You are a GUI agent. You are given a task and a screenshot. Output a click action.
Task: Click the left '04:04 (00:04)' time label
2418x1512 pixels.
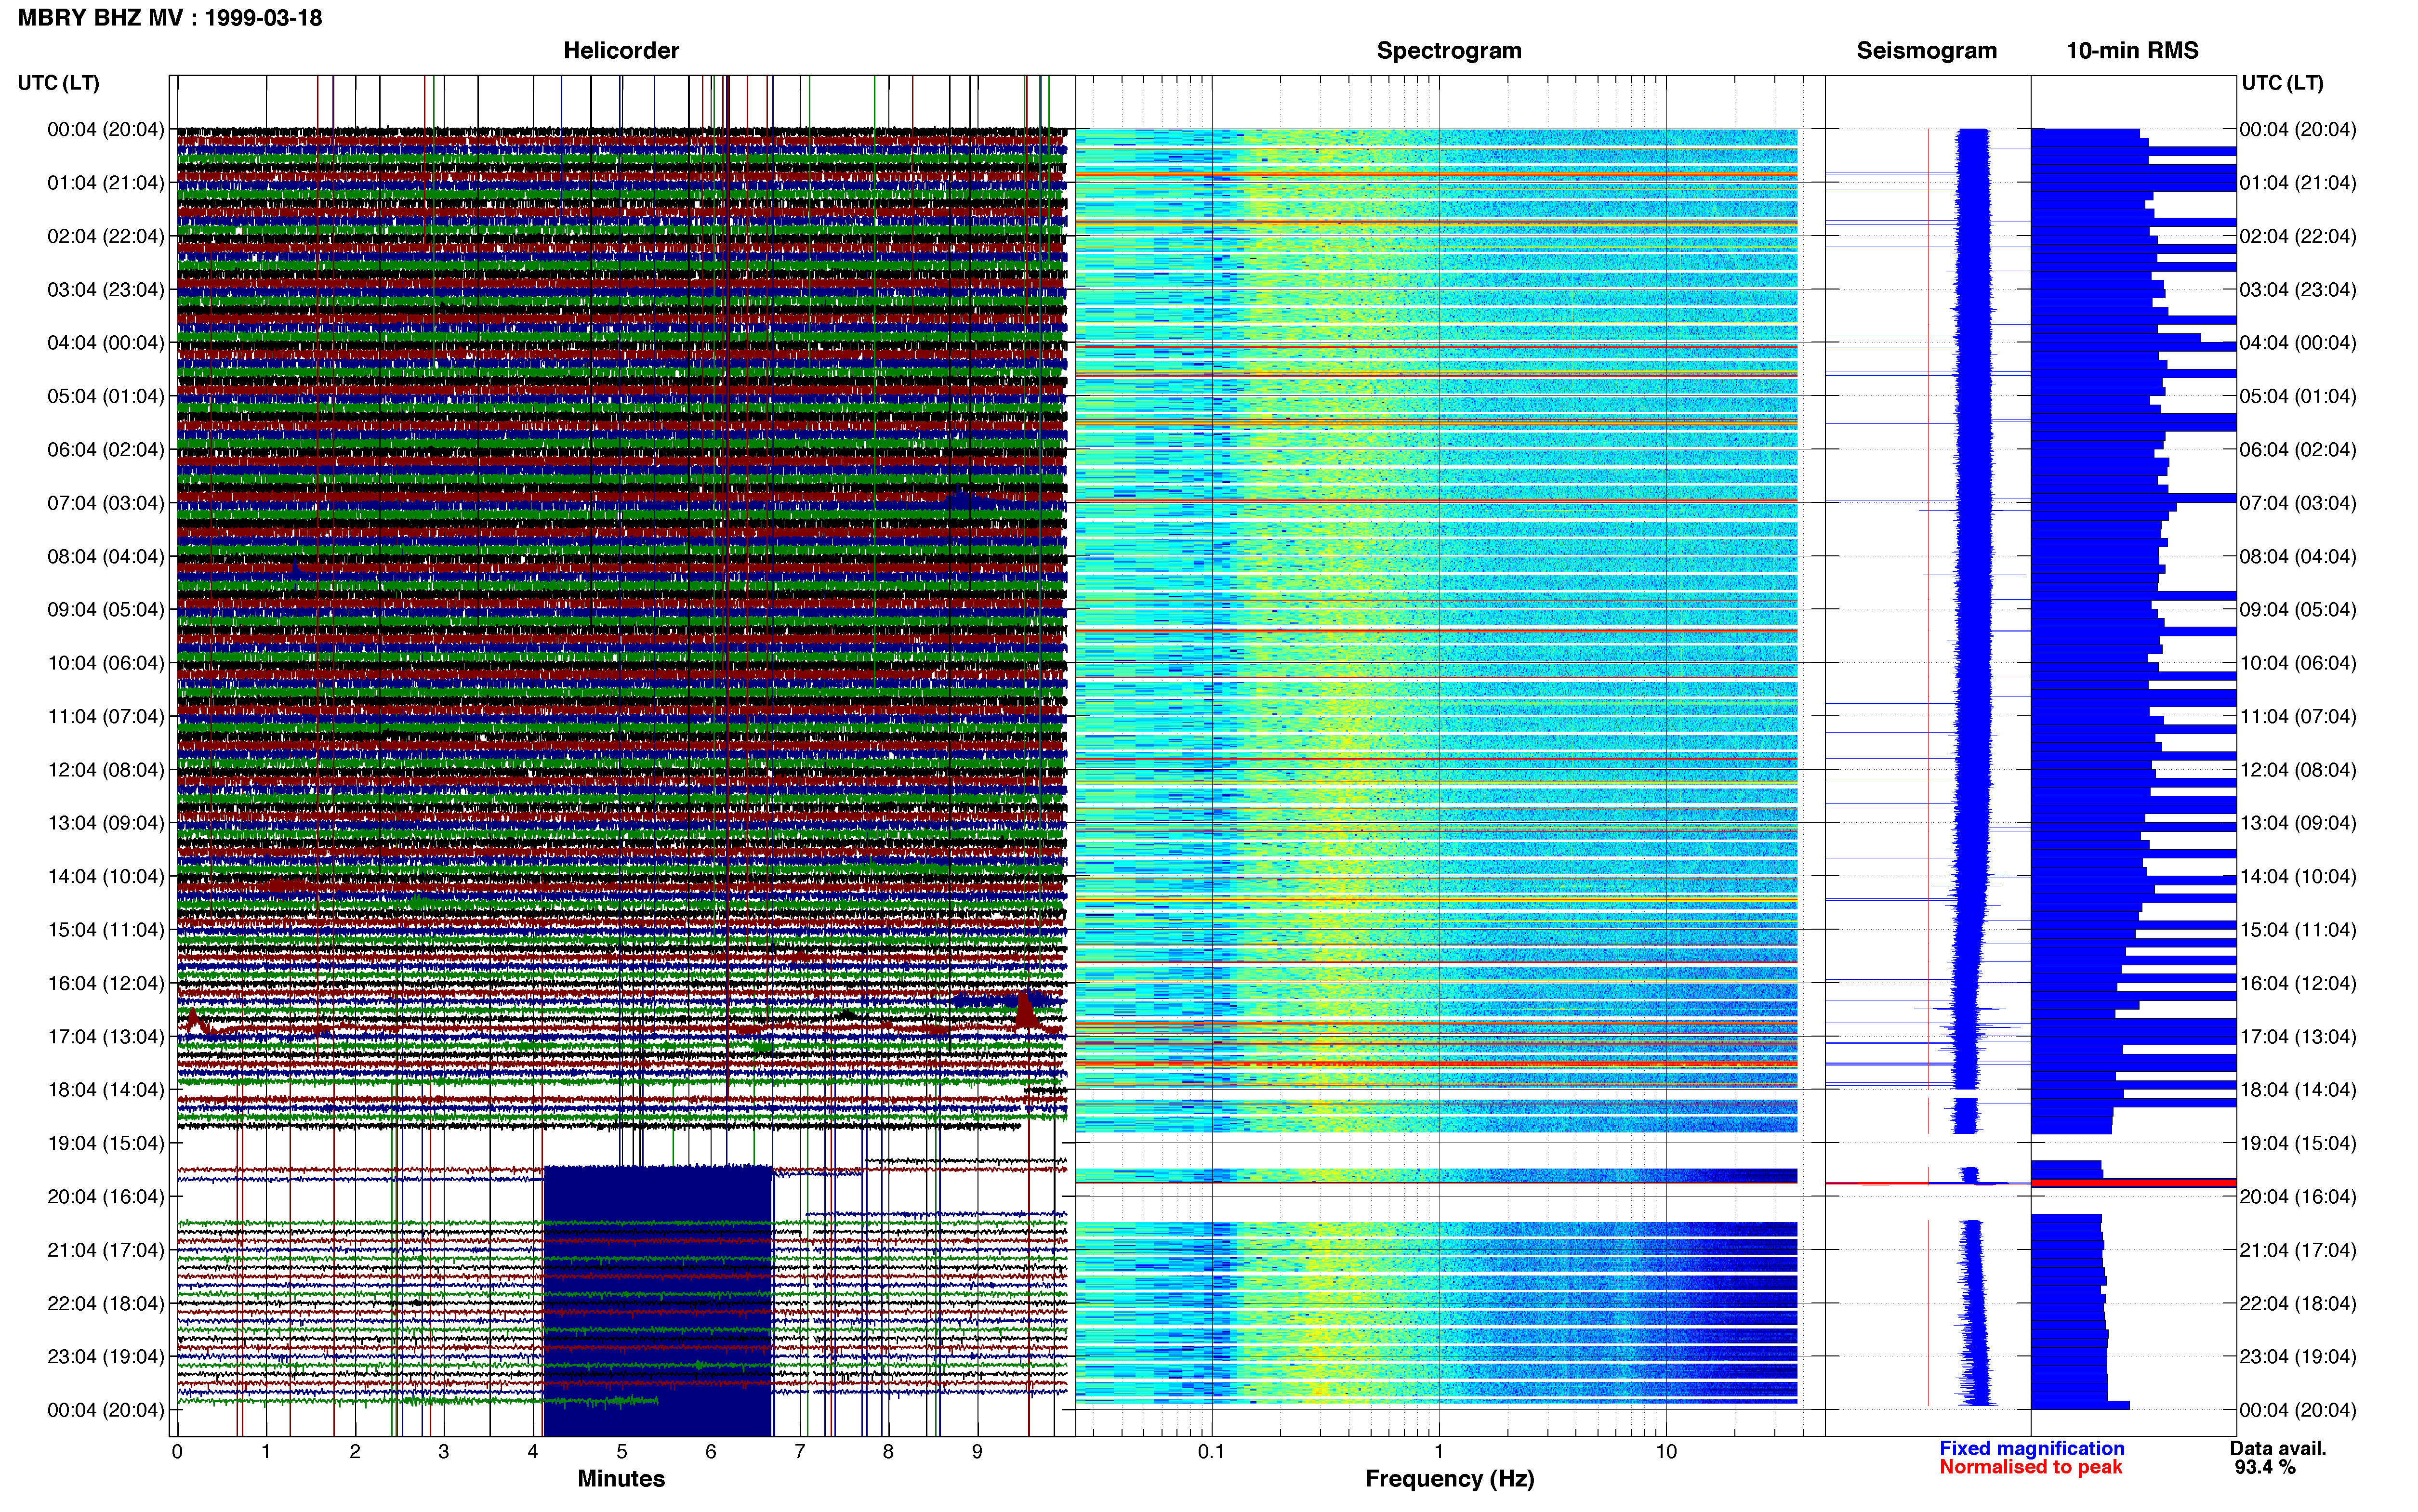pyautogui.click(x=106, y=343)
